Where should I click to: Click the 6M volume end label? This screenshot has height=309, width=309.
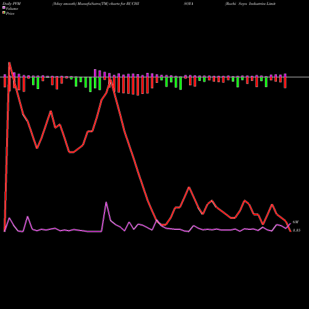click(x=295, y=222)
